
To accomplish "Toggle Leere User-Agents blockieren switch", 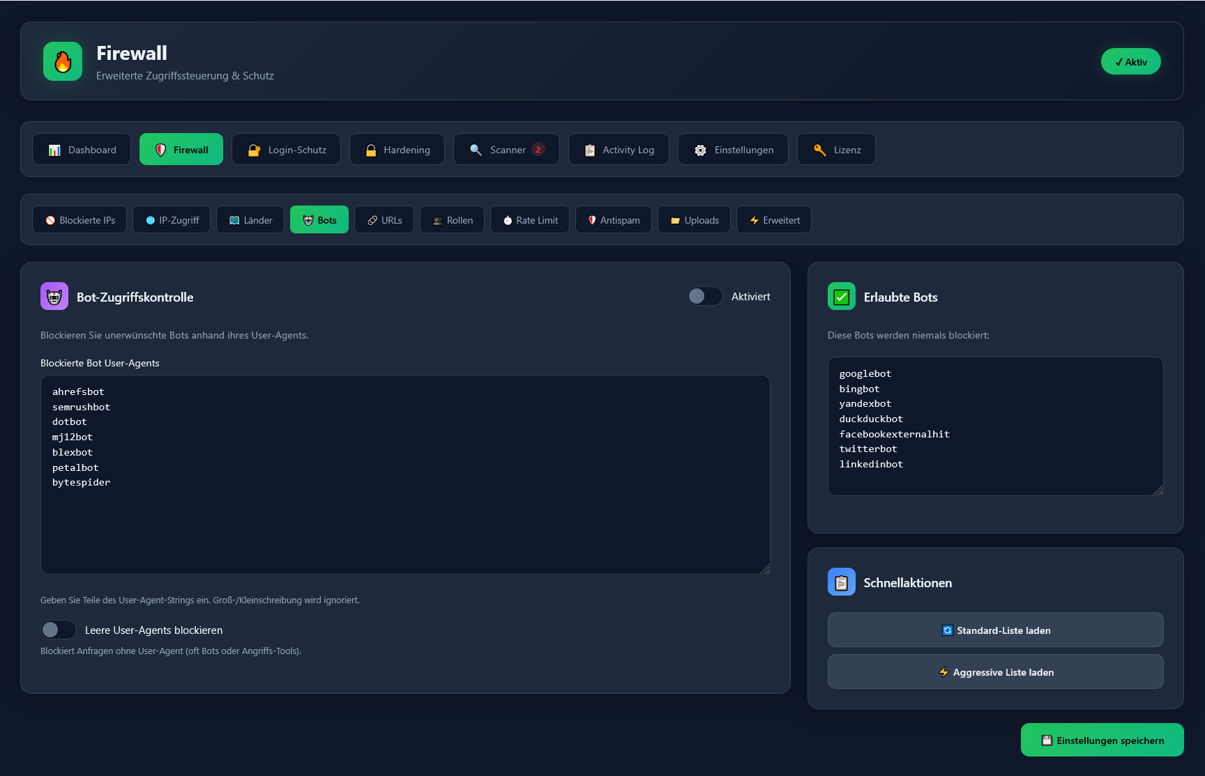I will coord(59,630).
